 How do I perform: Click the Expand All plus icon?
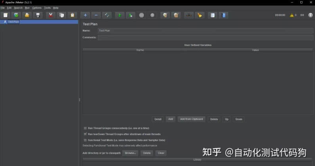pos(85,15)
